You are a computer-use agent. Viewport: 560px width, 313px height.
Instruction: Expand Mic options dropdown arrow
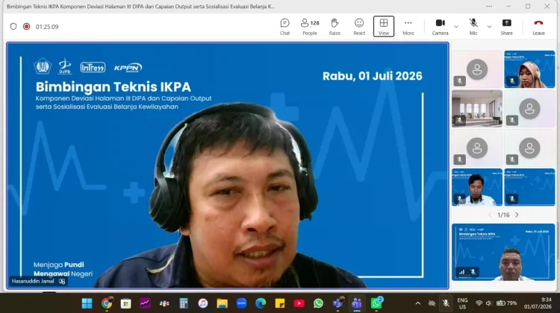point(489,27)
